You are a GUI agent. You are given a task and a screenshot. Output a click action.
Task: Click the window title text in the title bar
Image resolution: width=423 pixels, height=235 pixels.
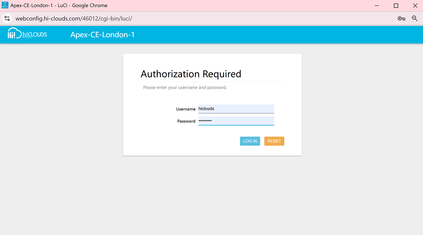pos(59,5)
